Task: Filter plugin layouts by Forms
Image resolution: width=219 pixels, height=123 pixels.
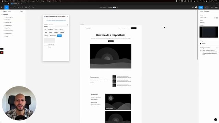Action: pos(61,29)
